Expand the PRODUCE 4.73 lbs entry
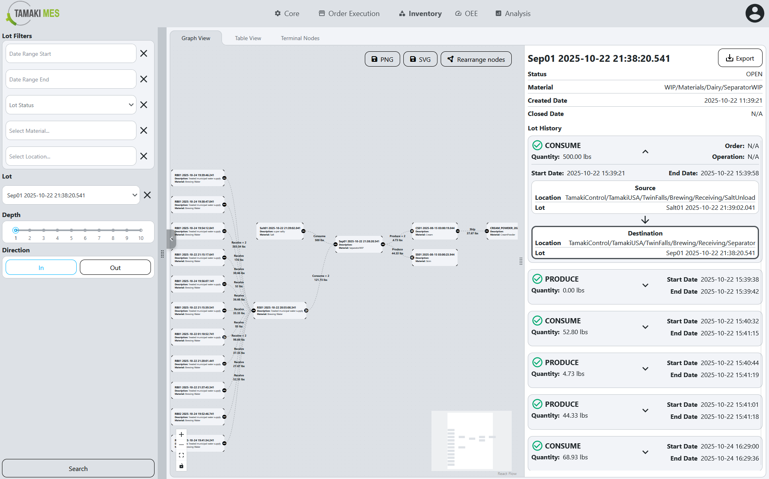 [x=645, y=369]
